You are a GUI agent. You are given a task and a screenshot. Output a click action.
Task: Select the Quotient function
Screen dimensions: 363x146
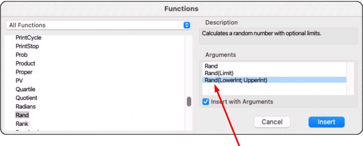26,98
